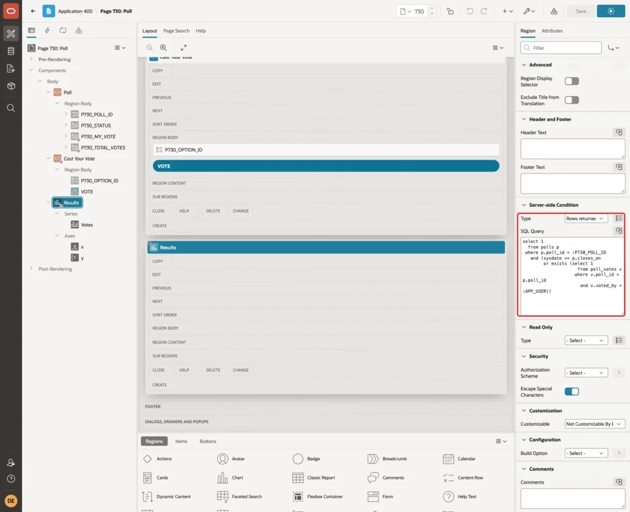The image size is (630, 512).
Task: Switch to Page Shared Components tab
Action: [79, 31]
